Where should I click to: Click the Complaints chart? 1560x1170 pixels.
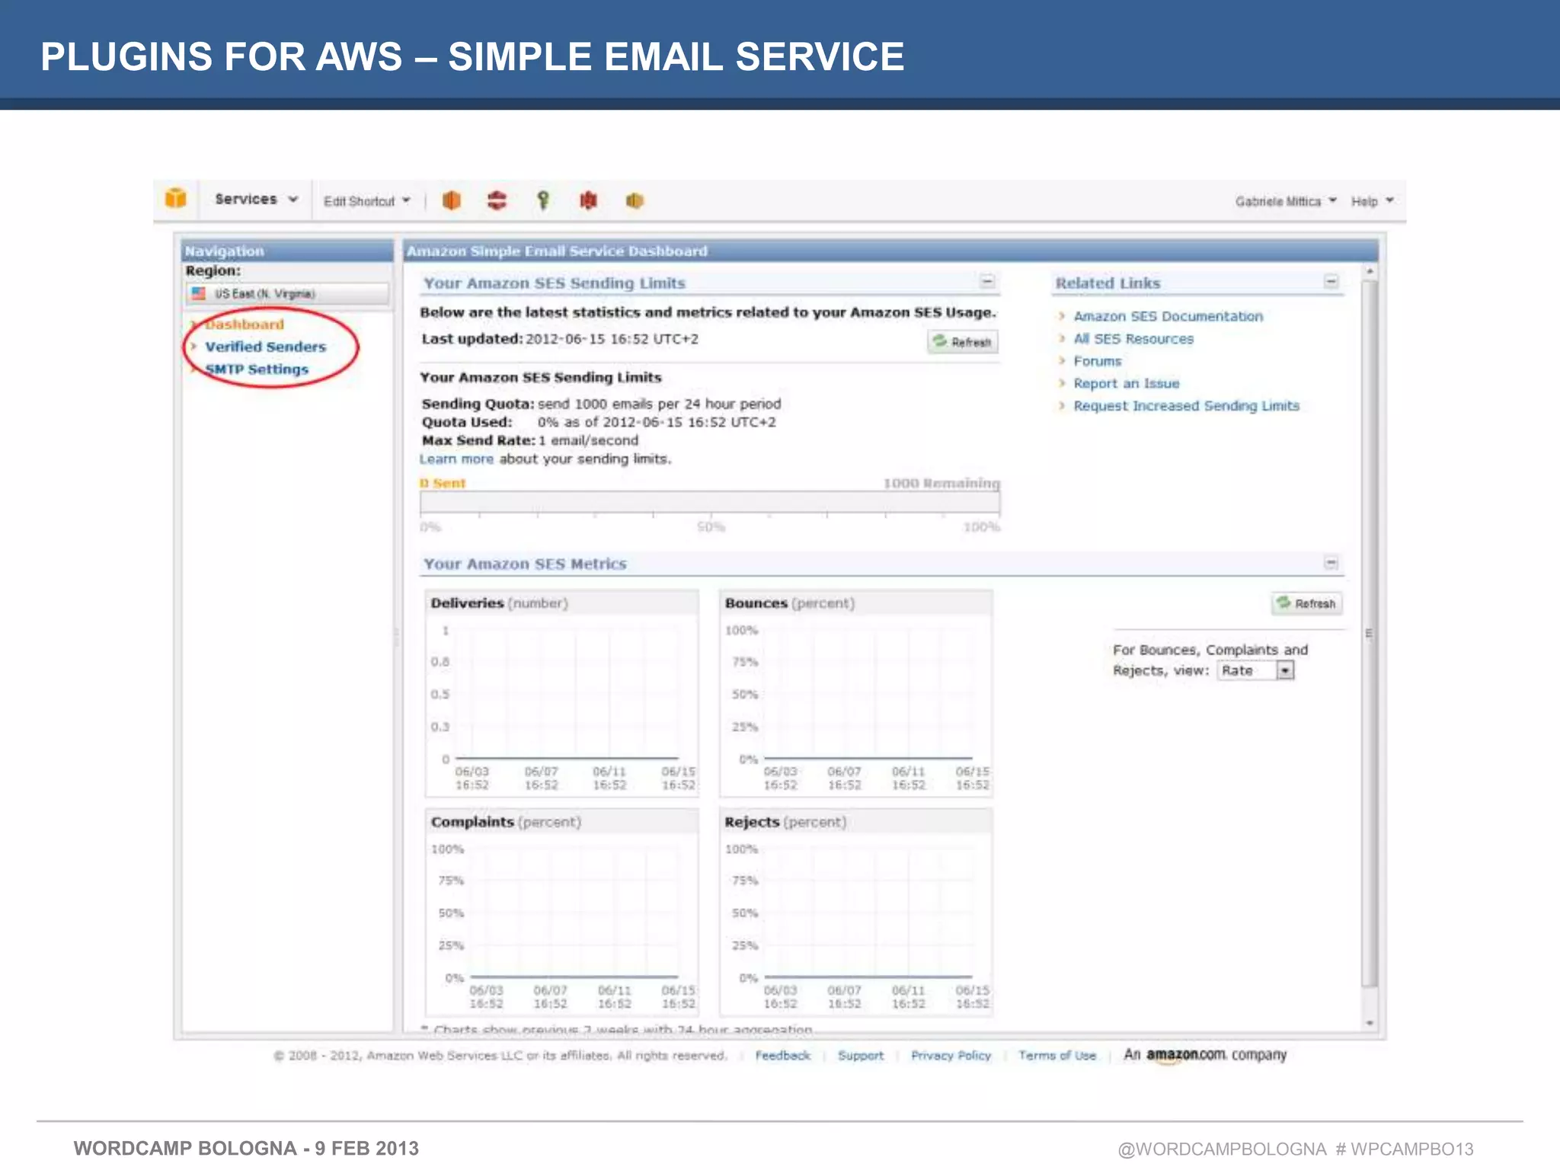coord(561,912)
